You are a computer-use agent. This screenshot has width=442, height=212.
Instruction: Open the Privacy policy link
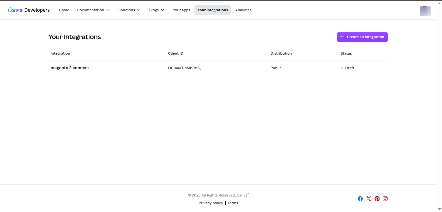[211, 203]
